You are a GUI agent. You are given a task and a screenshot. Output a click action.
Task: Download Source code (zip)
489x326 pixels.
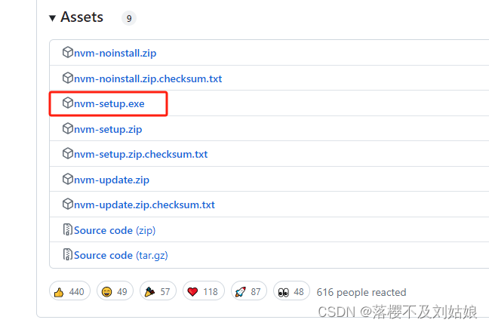(x=115, y=231)
